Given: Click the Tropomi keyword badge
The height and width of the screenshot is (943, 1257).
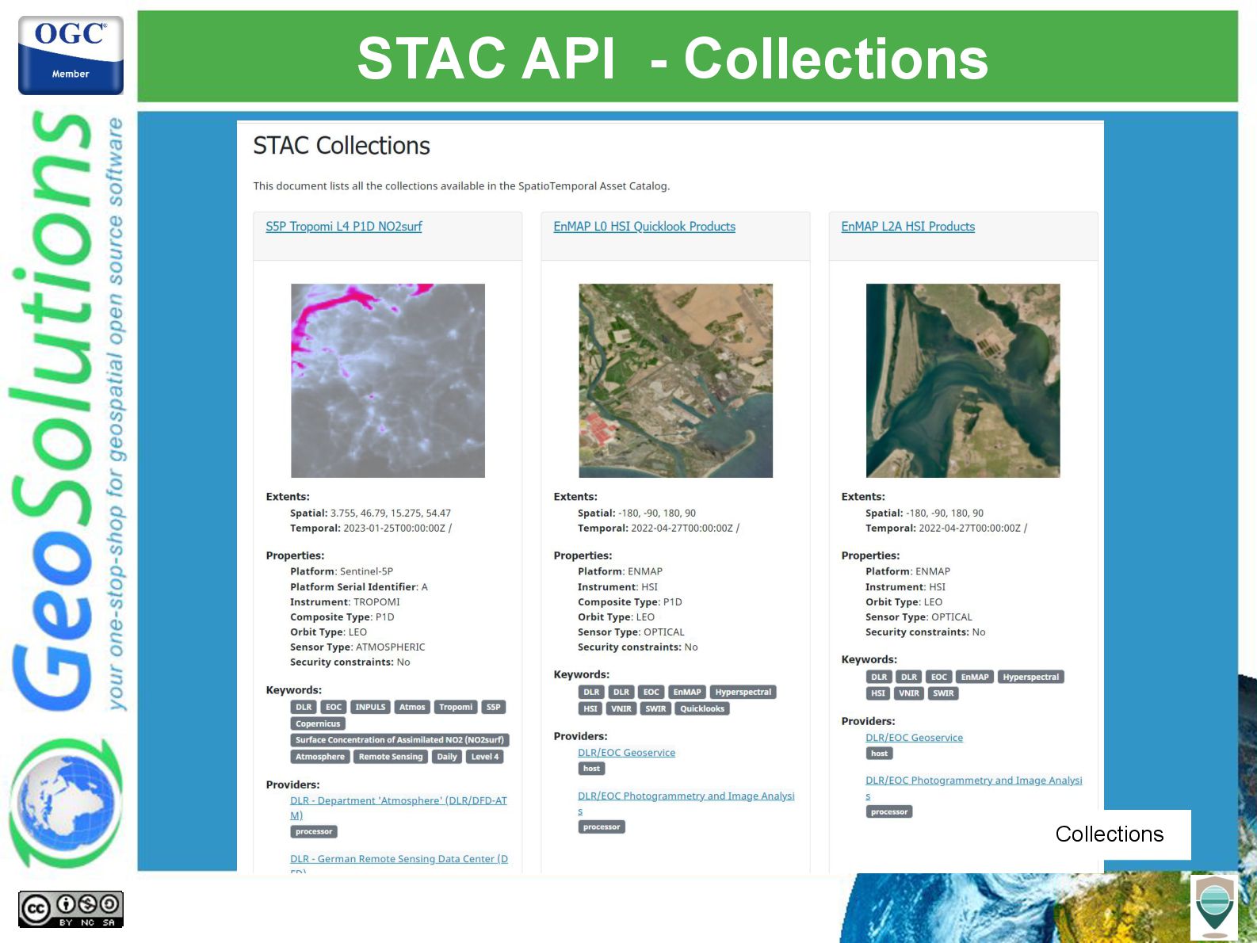Looking at the screenshot, I should pyautogui.click(x=456, y=707).
